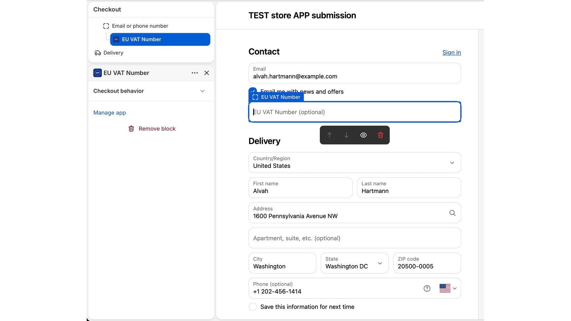Click the move block down arrow icon
Viewport: 571px width, 321px height.
[346, 135]
